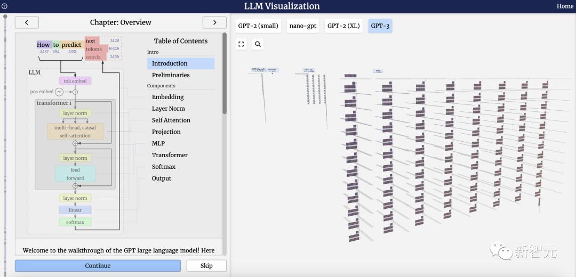Open the Home link in header
576x277 pixels.
pyautogui.click(x=565, y=6)
